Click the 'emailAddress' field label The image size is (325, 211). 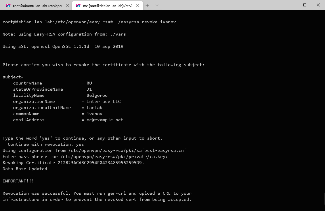[x=29, y=120]
